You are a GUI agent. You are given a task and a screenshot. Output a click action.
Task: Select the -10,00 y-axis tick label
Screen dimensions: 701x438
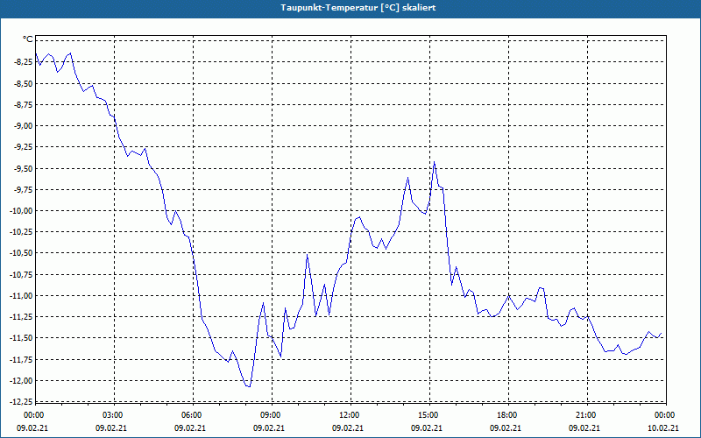22,210
